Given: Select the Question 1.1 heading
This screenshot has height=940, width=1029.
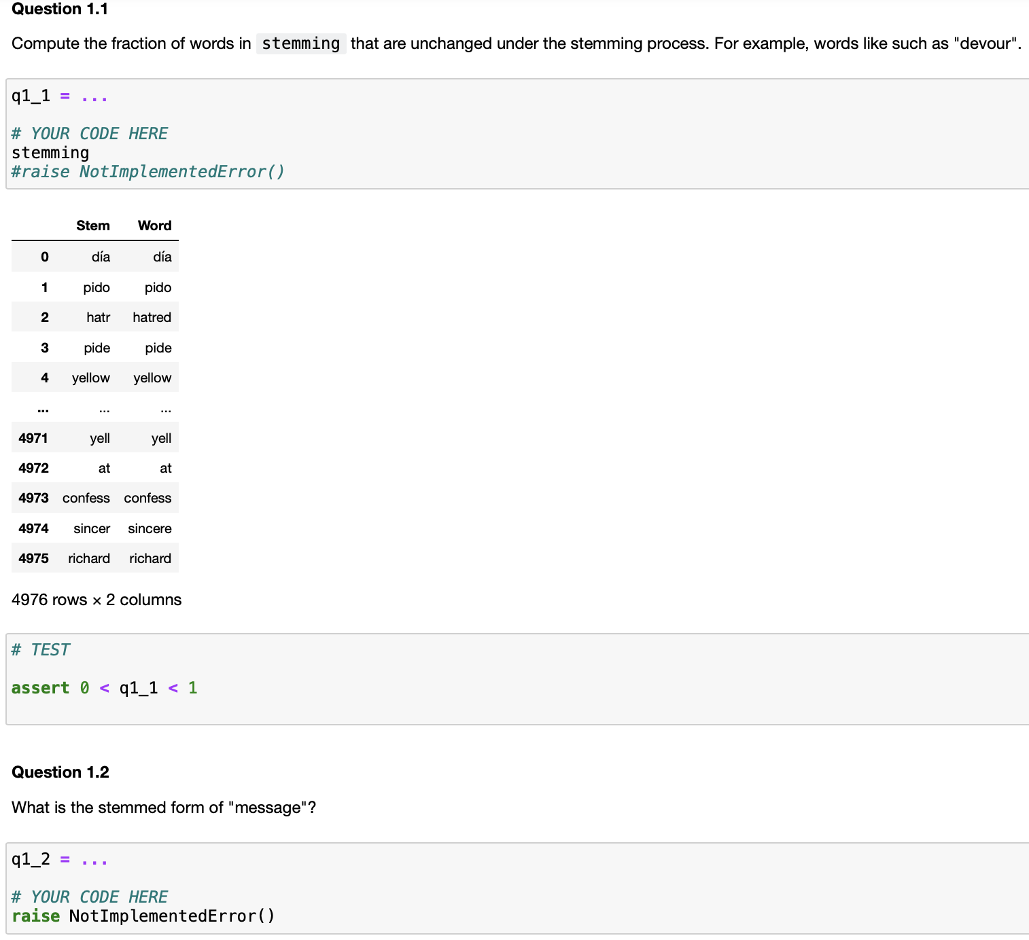Looking at the screenshot, I should 60,9.
